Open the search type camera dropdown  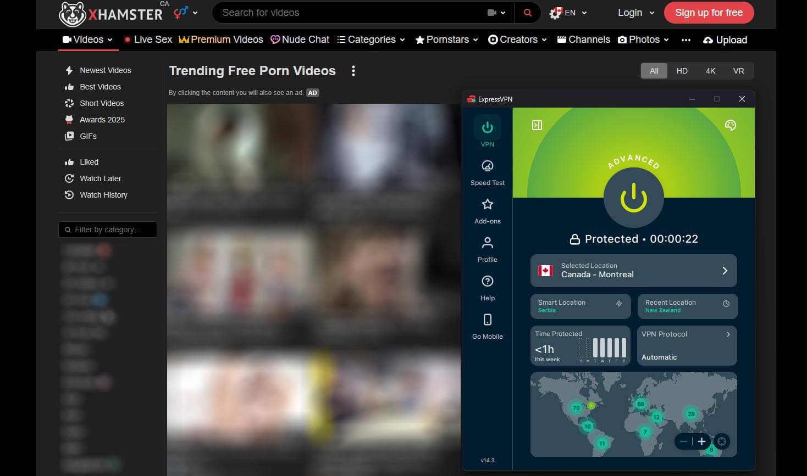[496, 13]
